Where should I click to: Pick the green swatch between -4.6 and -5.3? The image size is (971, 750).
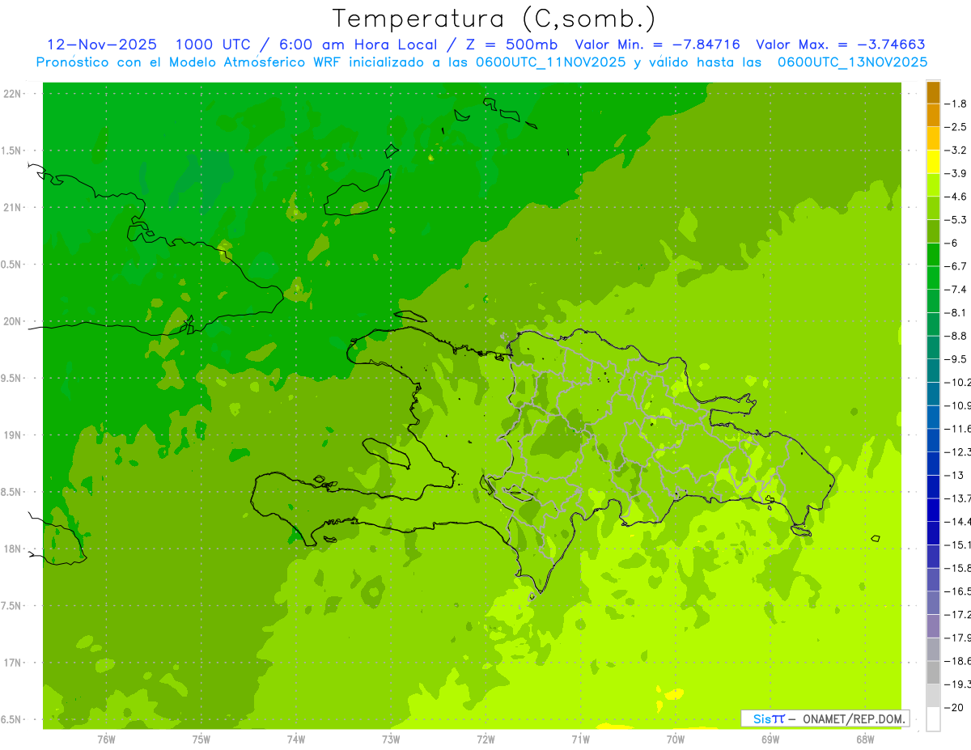[x=933, y=208]
